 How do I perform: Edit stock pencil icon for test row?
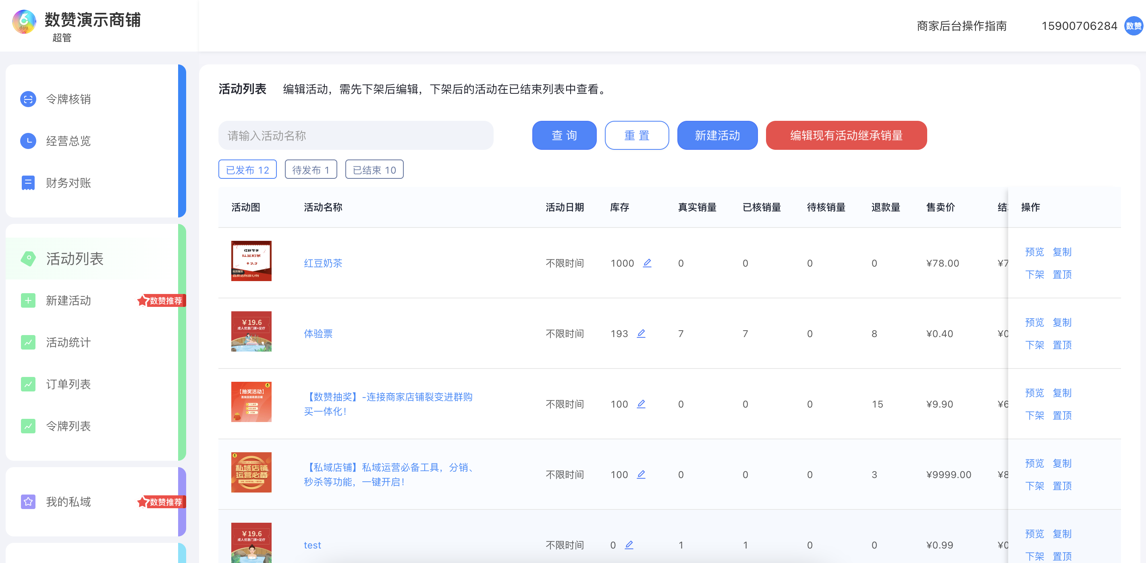click(x=629, y=545)
